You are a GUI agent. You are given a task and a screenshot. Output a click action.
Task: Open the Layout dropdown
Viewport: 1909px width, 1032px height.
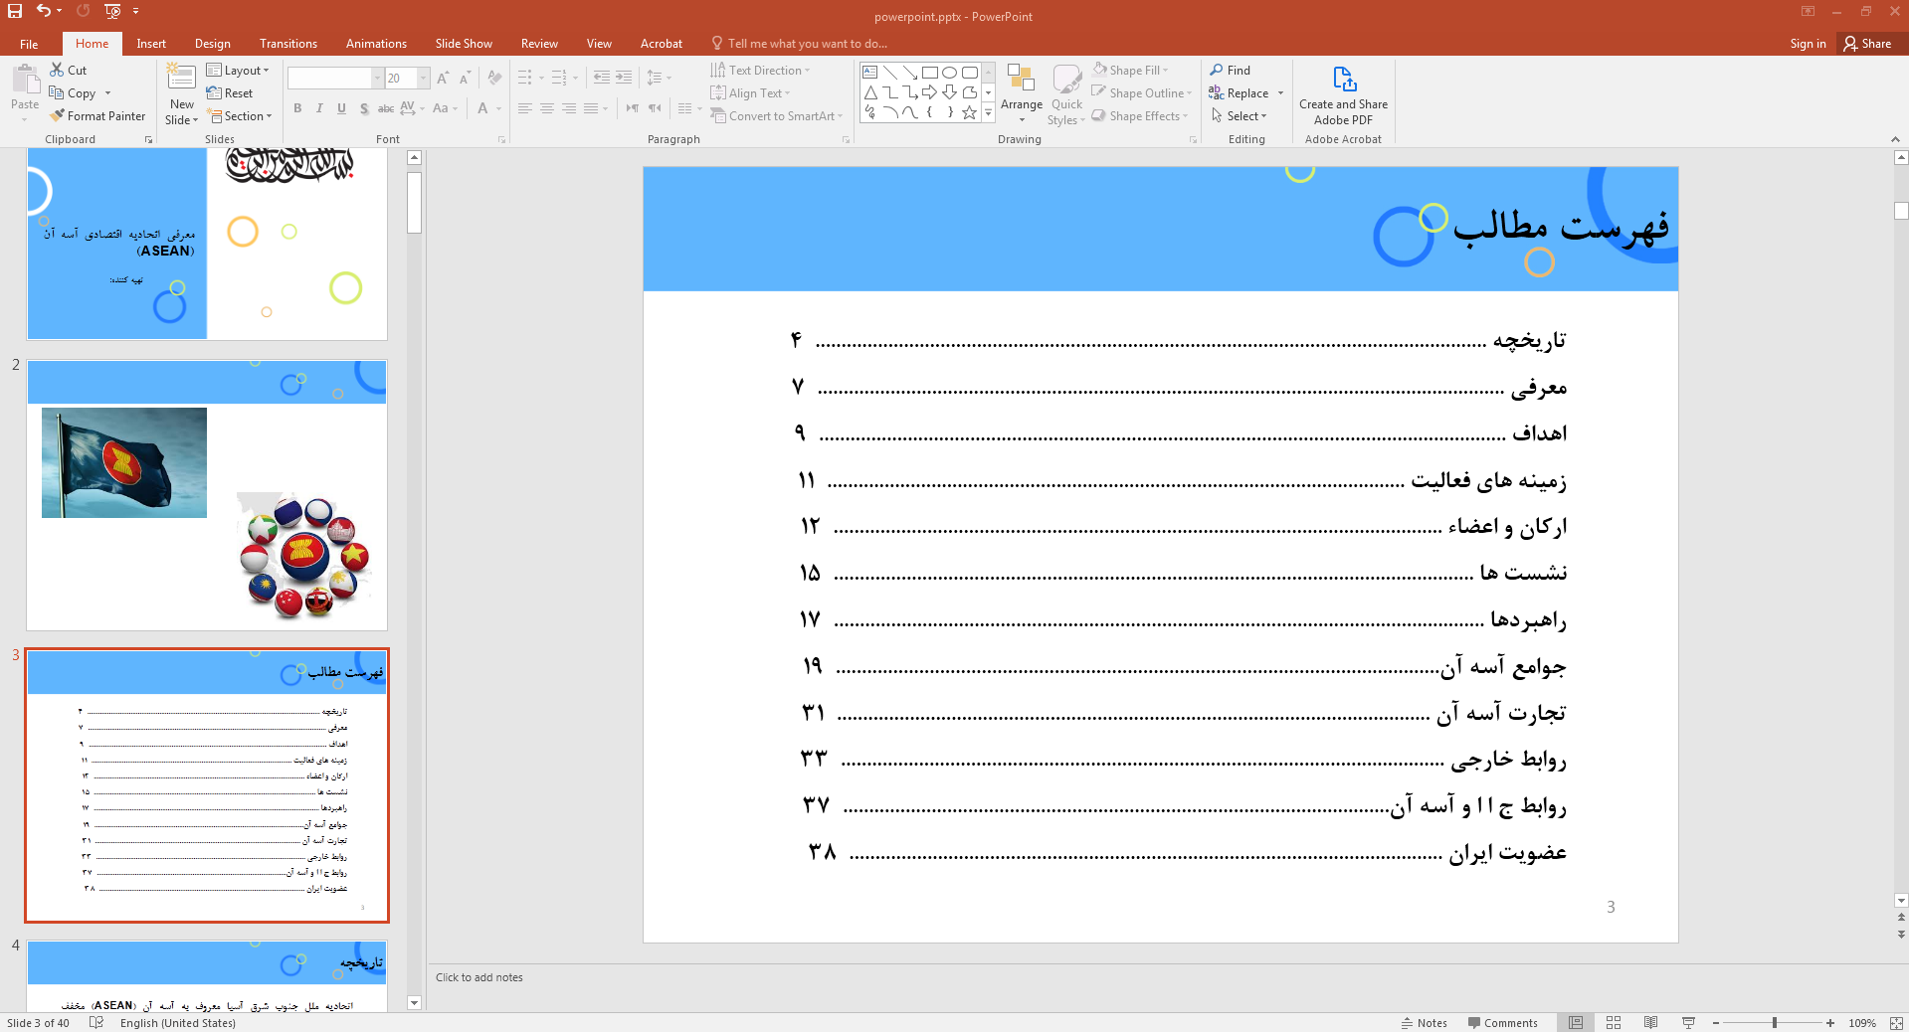pyautogui.click(x=238, y=70)
